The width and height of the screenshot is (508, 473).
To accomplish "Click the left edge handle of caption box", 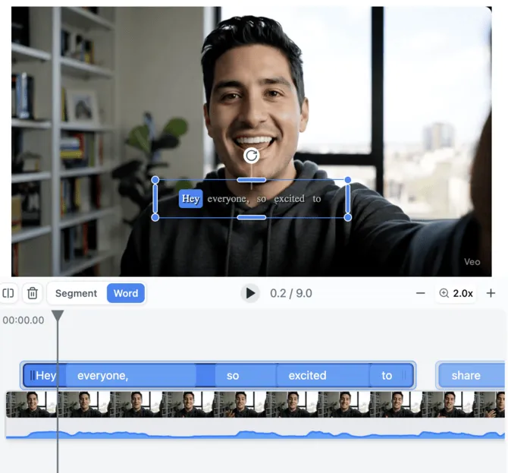I will [x=155, y=199].
